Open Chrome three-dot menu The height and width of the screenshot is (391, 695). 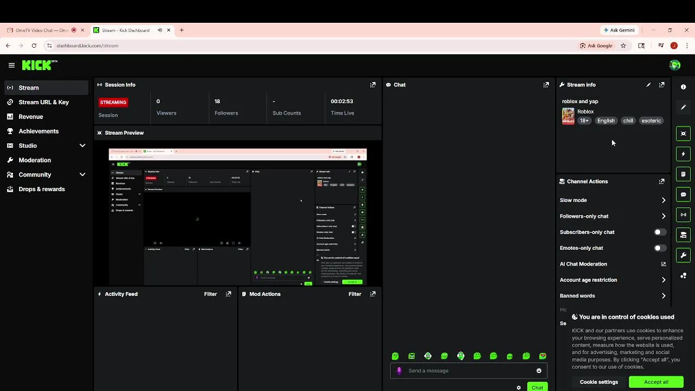pos(687,46)
